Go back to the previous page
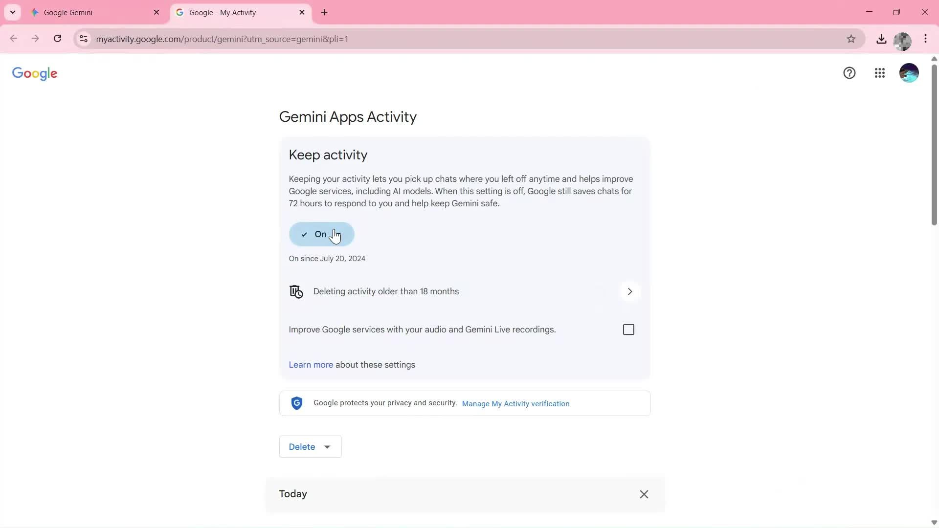 13,39
